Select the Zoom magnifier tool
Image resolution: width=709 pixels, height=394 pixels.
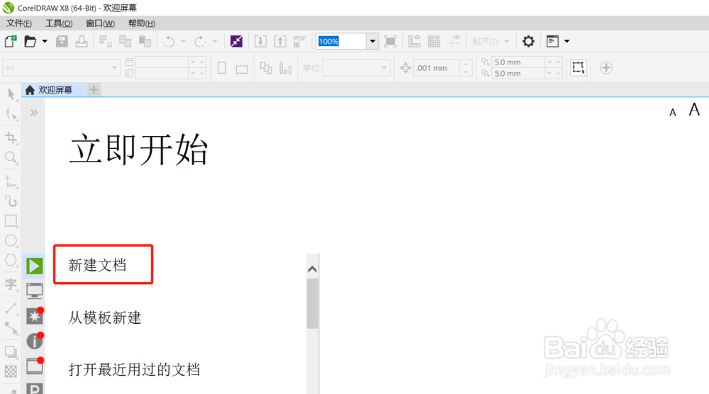[11, 158]
